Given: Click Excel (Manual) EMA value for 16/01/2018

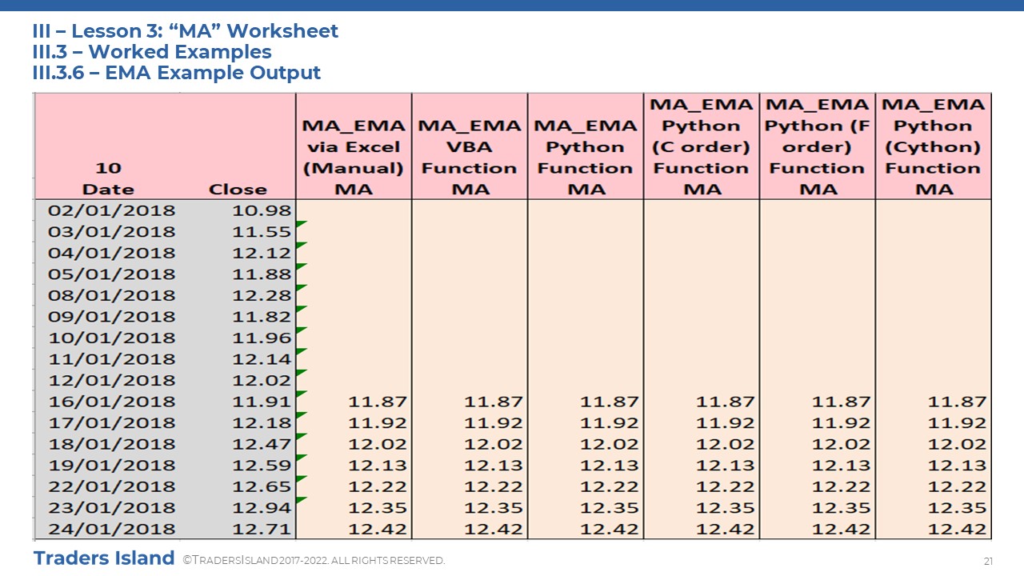Looking at the screenshot, I should (x=378, y=402).
